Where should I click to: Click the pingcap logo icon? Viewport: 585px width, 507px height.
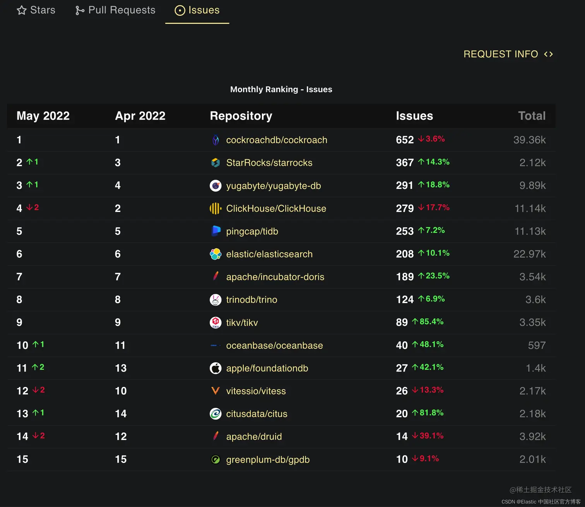tap(216, 231)
